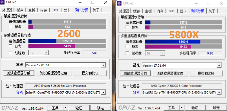The height and width of the screenshot is (111, 227).
Task: Select the 显卡 tab in the right window
Action: (183, 11)
